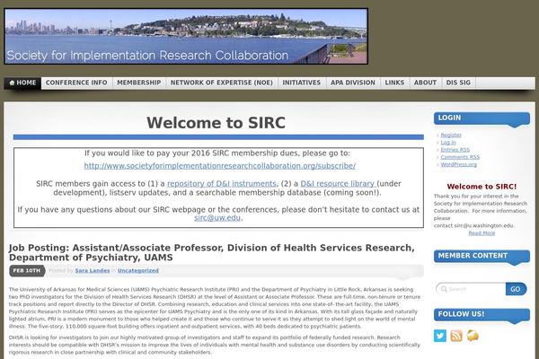The width and height of the screenshot is (539, 359).
Task: Open the Initiatives menu item
Action: [302, 83]
